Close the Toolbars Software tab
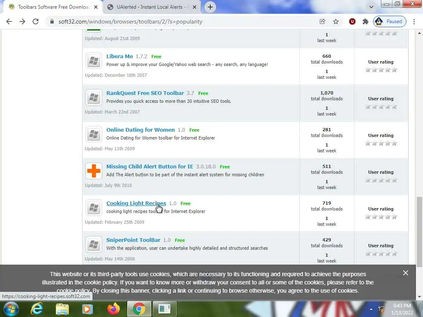 [96, 7]
